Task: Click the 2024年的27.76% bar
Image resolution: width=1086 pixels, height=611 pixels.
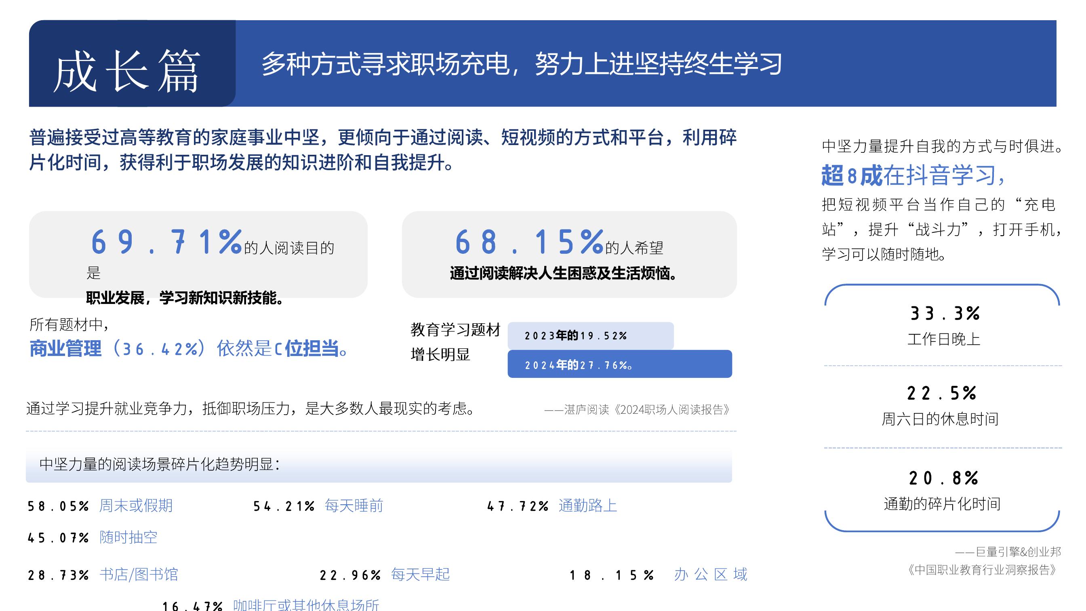Action: (x=619, y=364)
